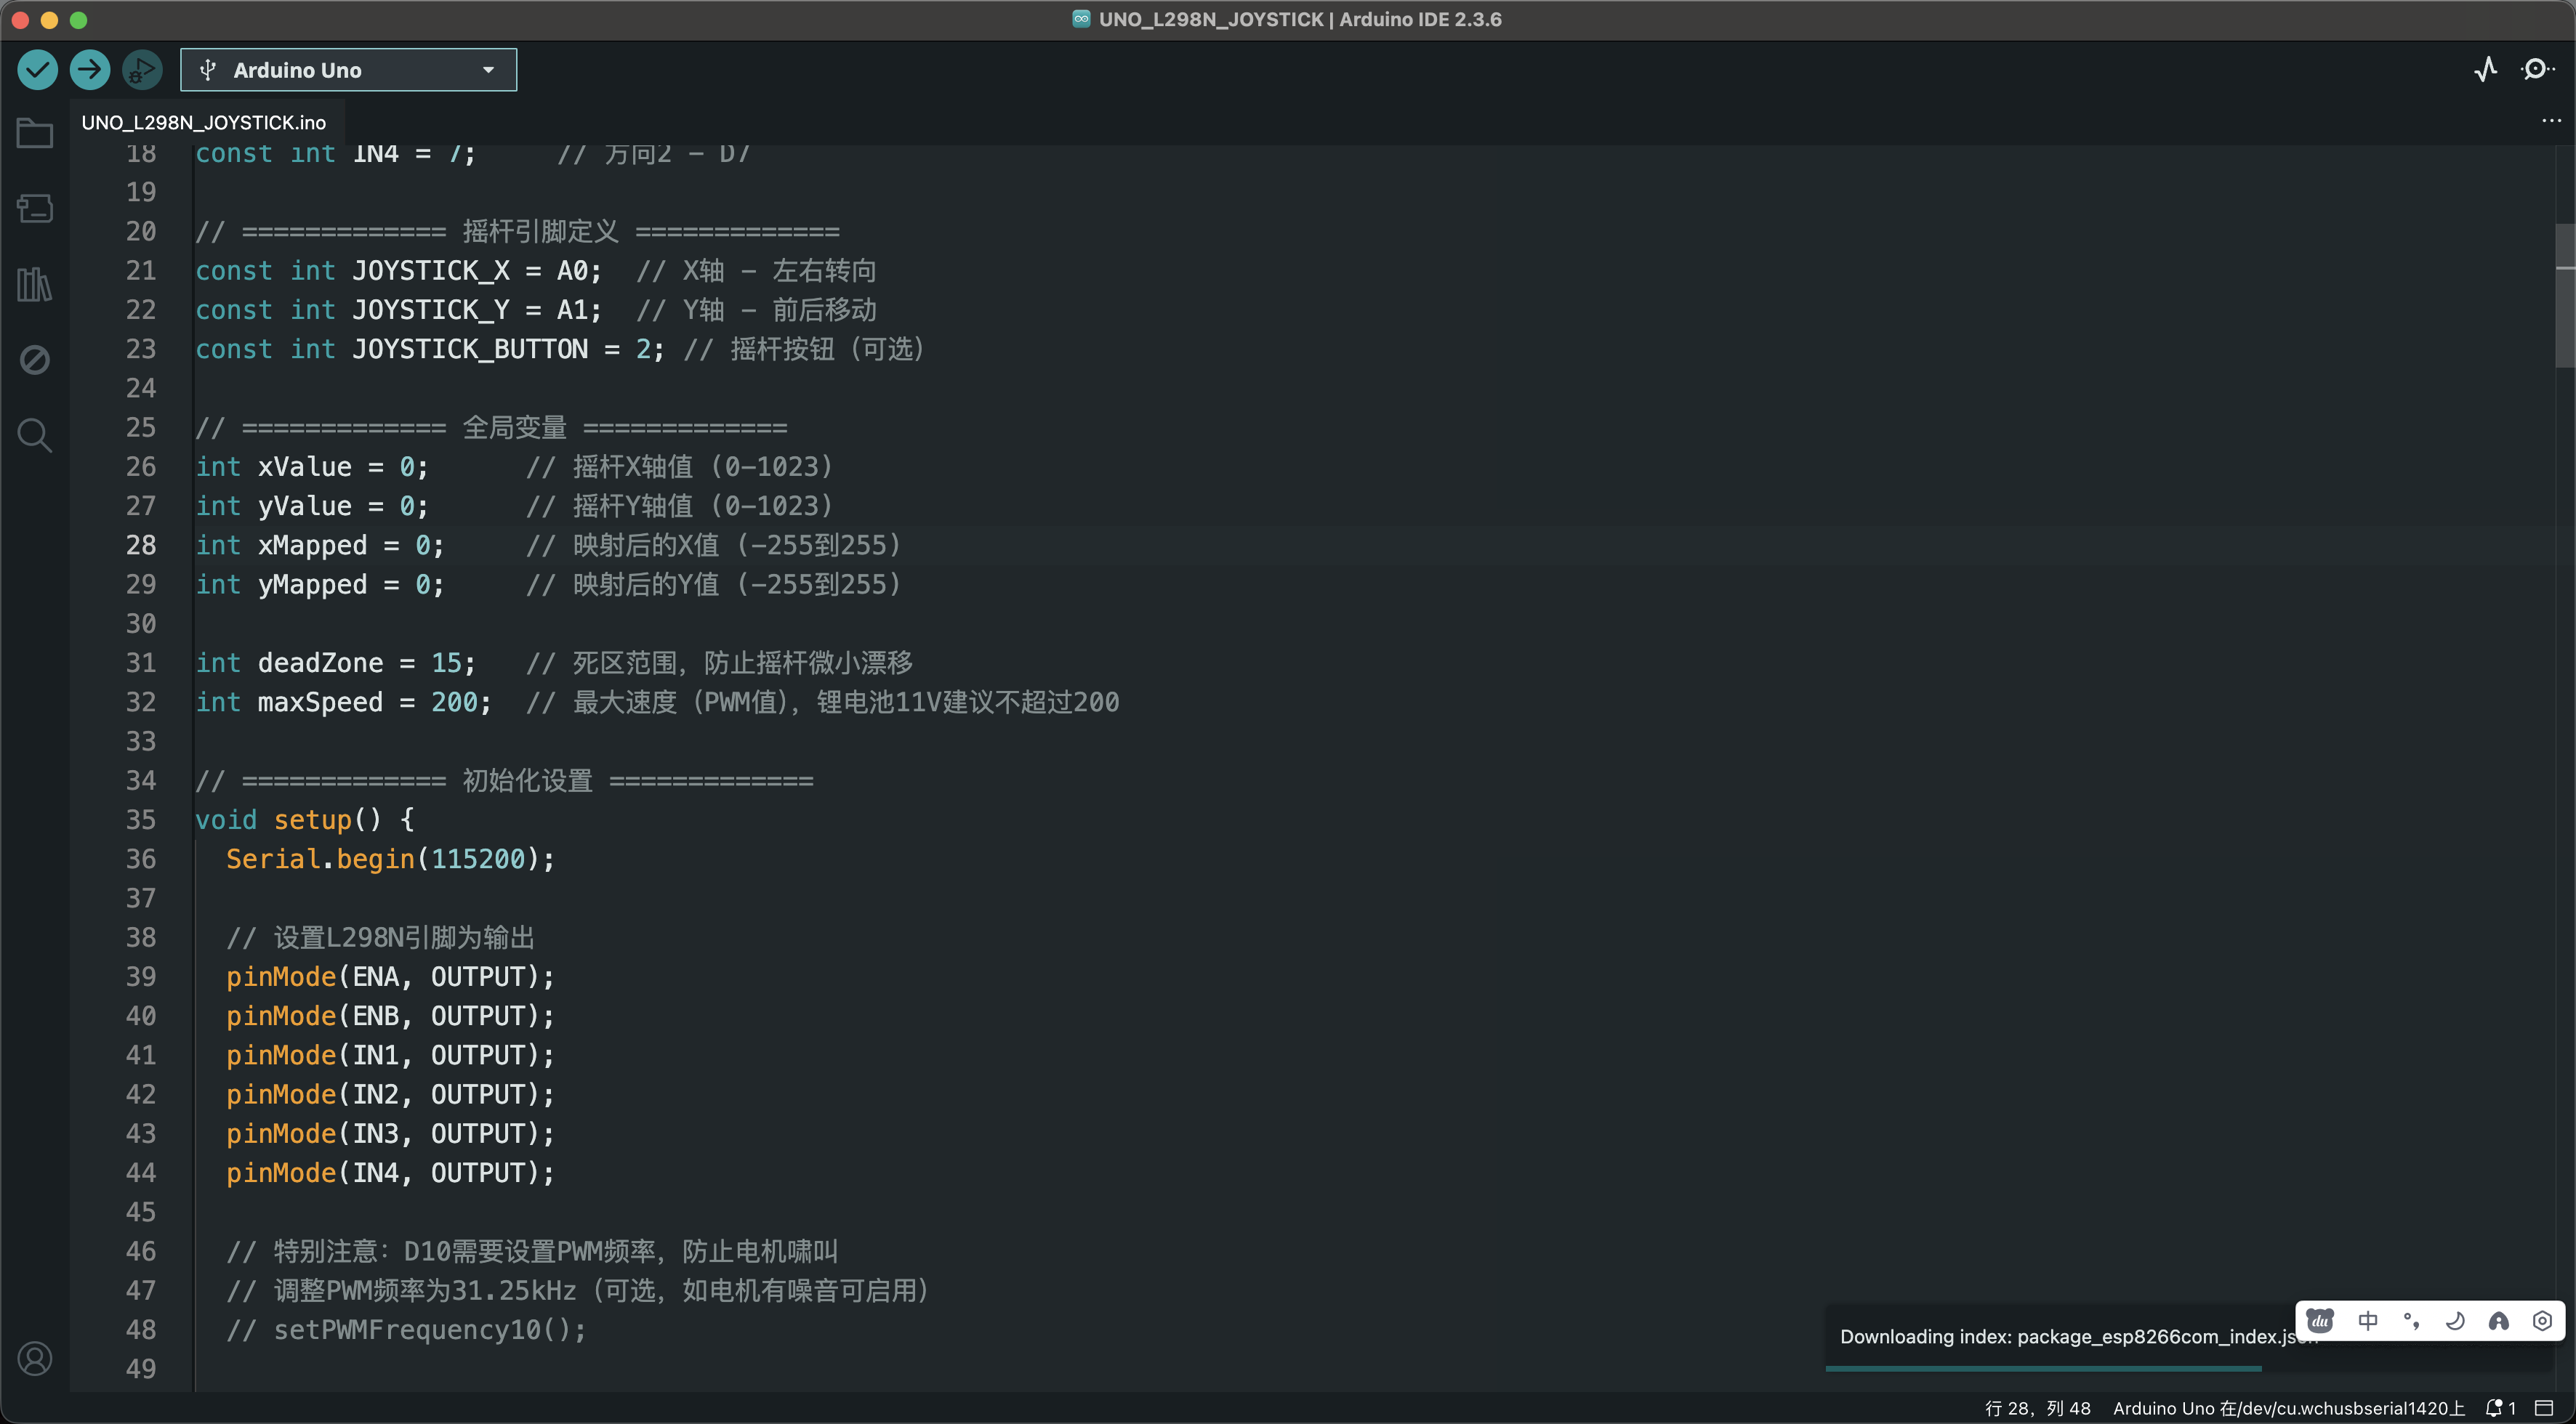This screenshot has height=1424, width=2576.
Task: Upload the sketch with the arrow button
Action: tap(90, 70)
